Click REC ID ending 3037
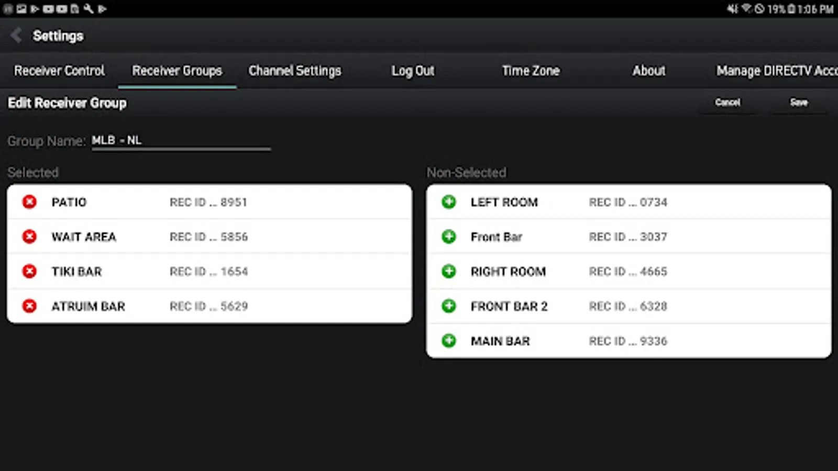This screenshot has width=838, height=471. tap(628, 237)
